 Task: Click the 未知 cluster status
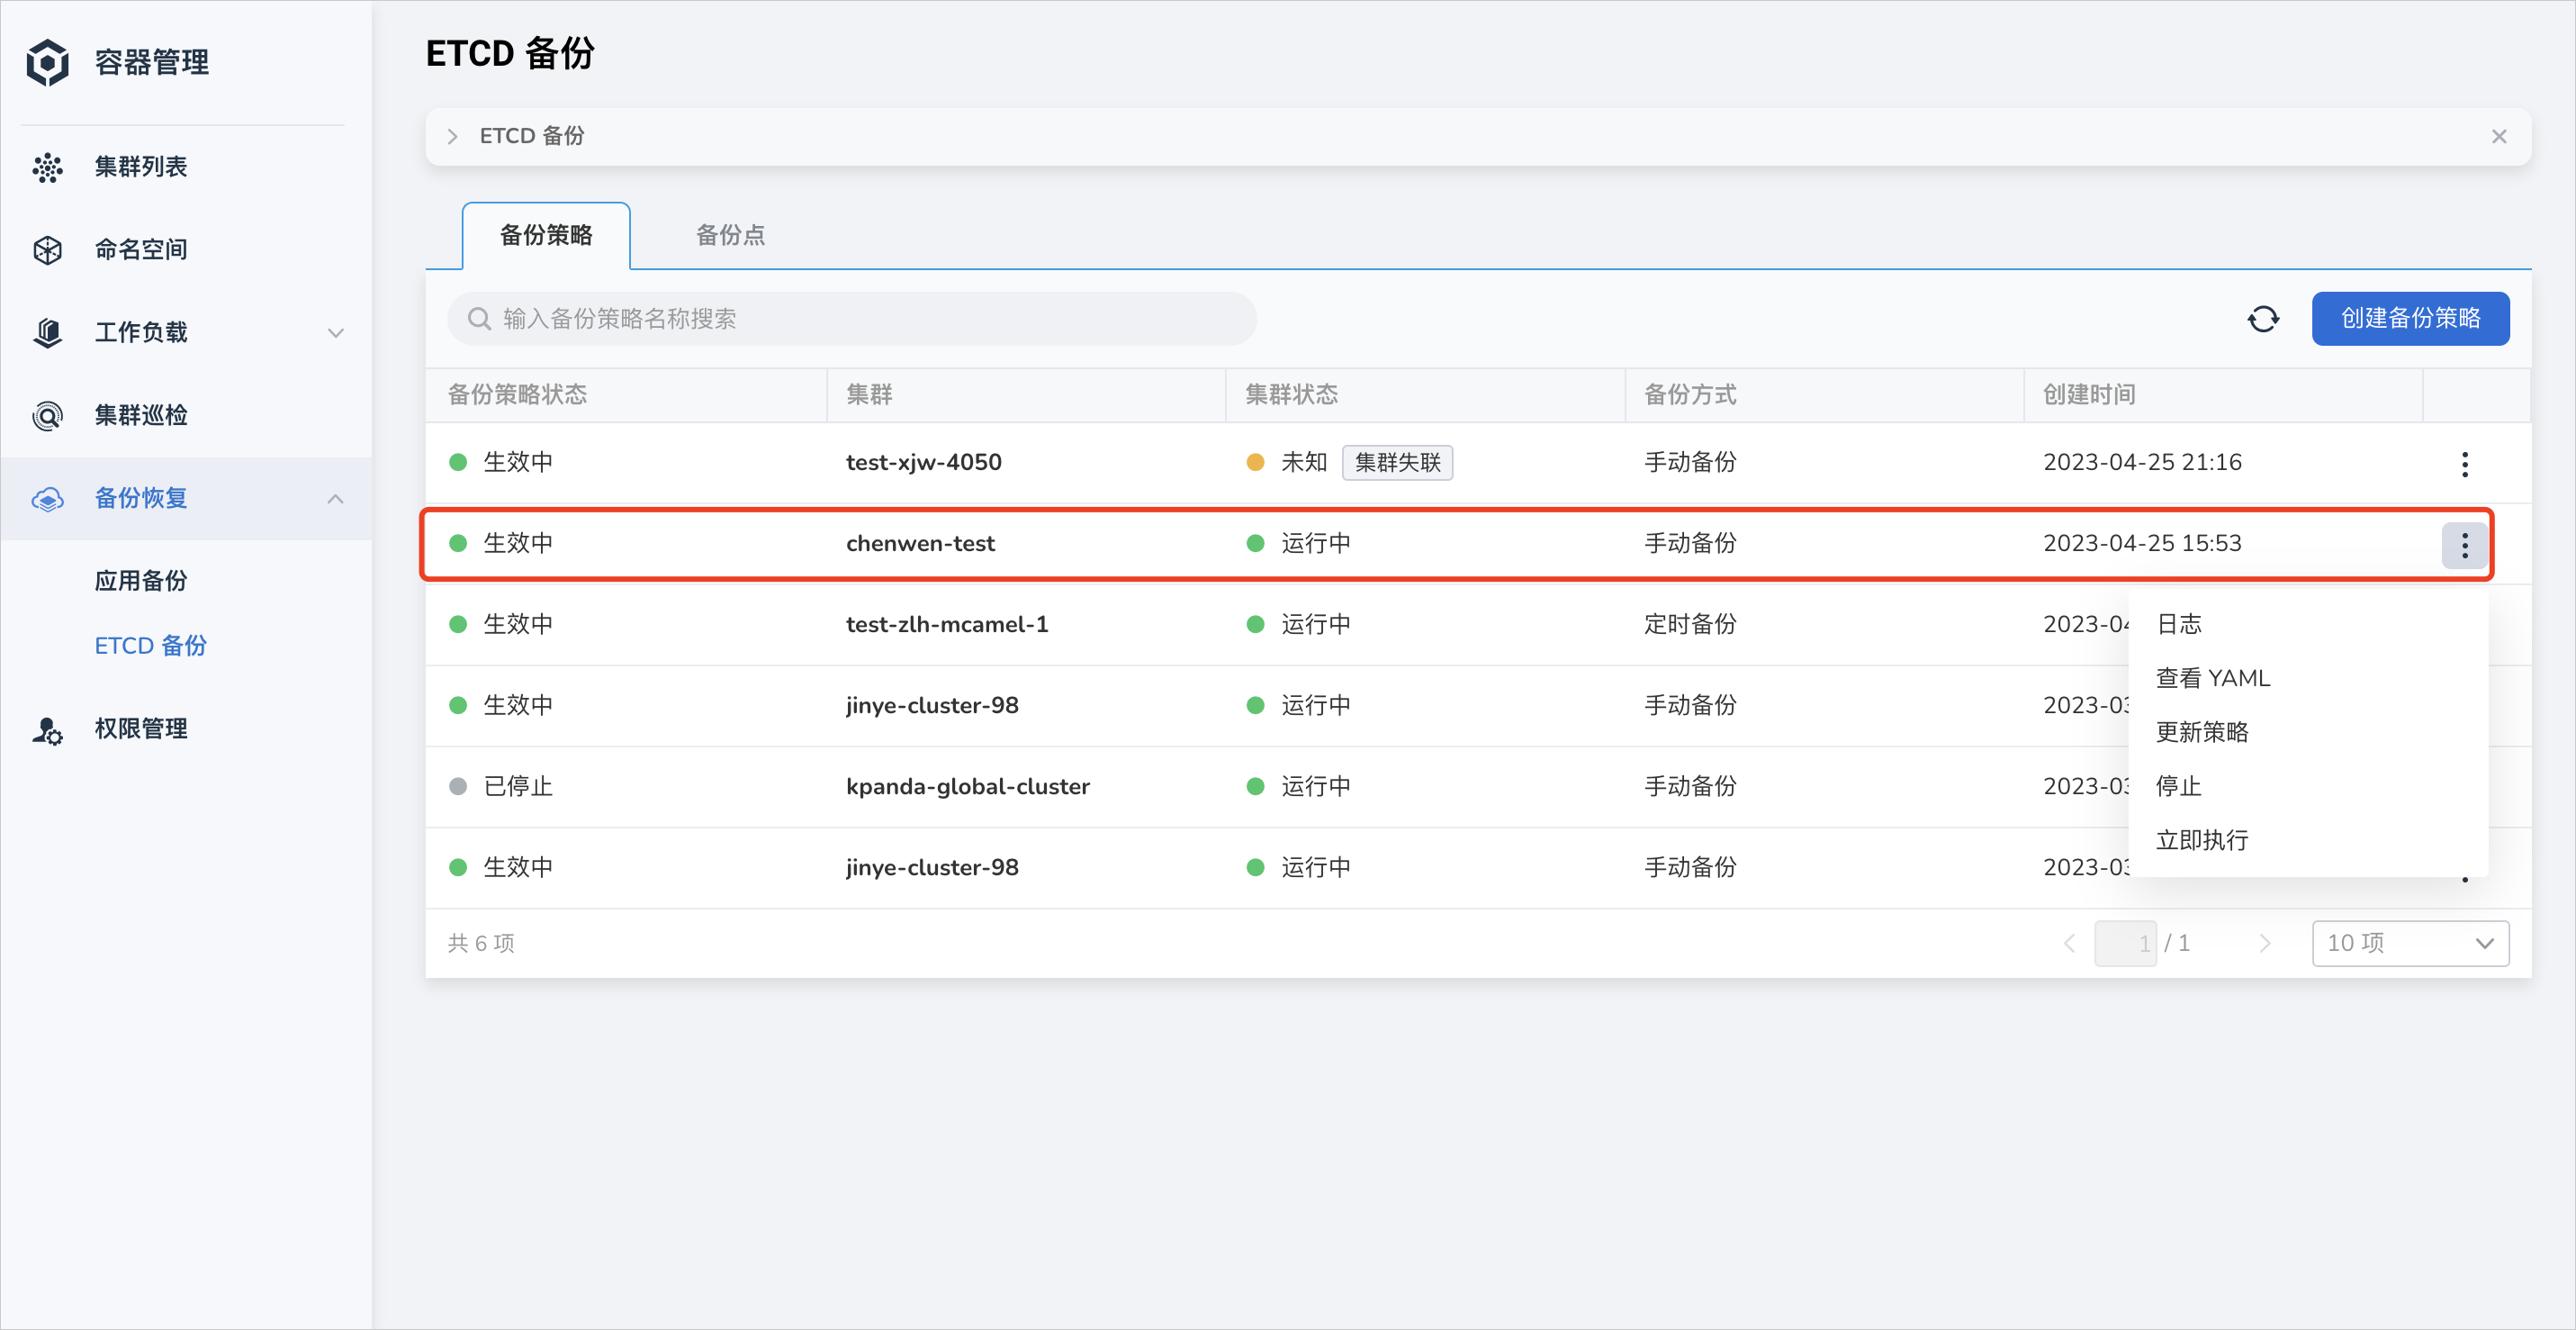coord(1304,462)
